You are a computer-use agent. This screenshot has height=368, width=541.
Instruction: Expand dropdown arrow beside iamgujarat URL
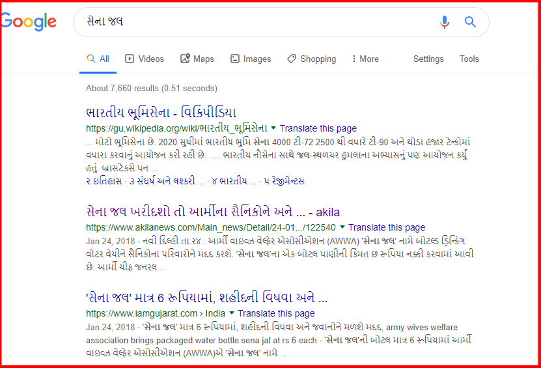[232, 314]
